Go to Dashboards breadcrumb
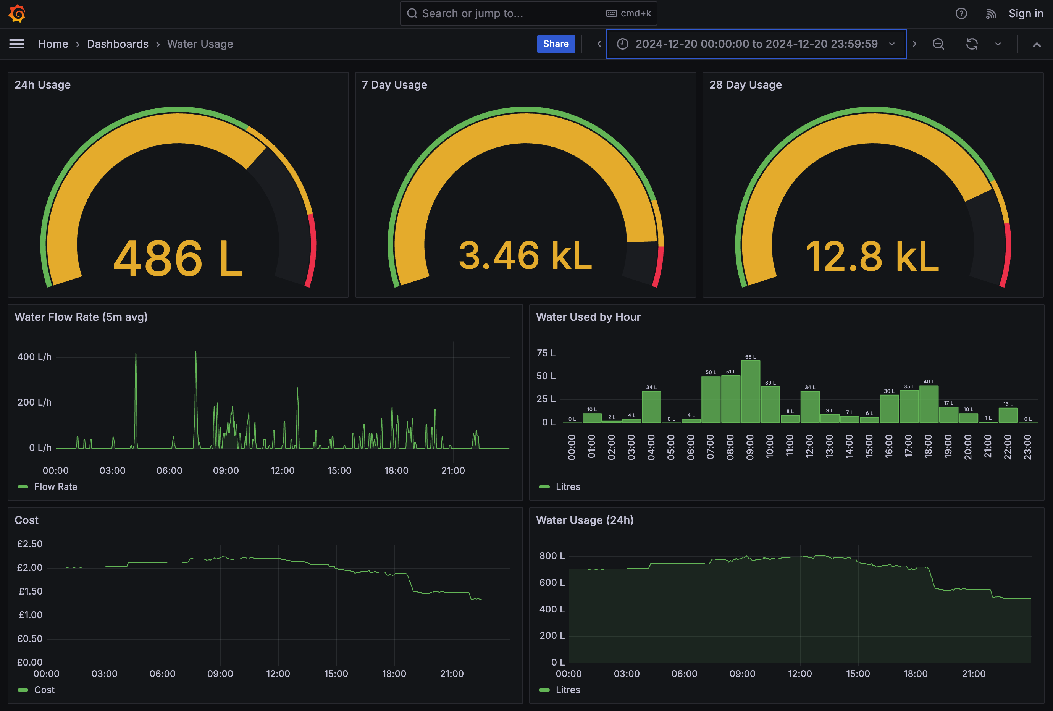Screen dimensions: 1053x711 118,44
